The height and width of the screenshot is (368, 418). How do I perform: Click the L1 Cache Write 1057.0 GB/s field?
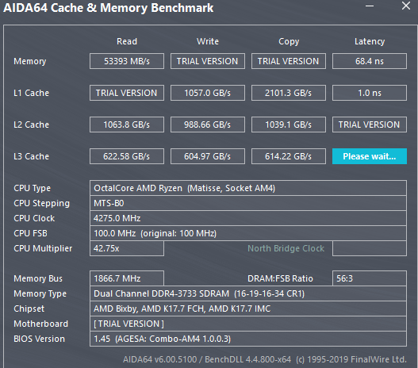click(x=207, y=93)
